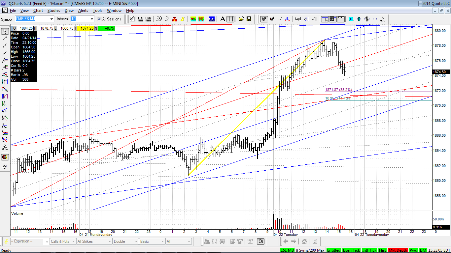Viewport: 451px width, 253px height.
Task: Expand the Double dropdown
Action: [135, 241]
